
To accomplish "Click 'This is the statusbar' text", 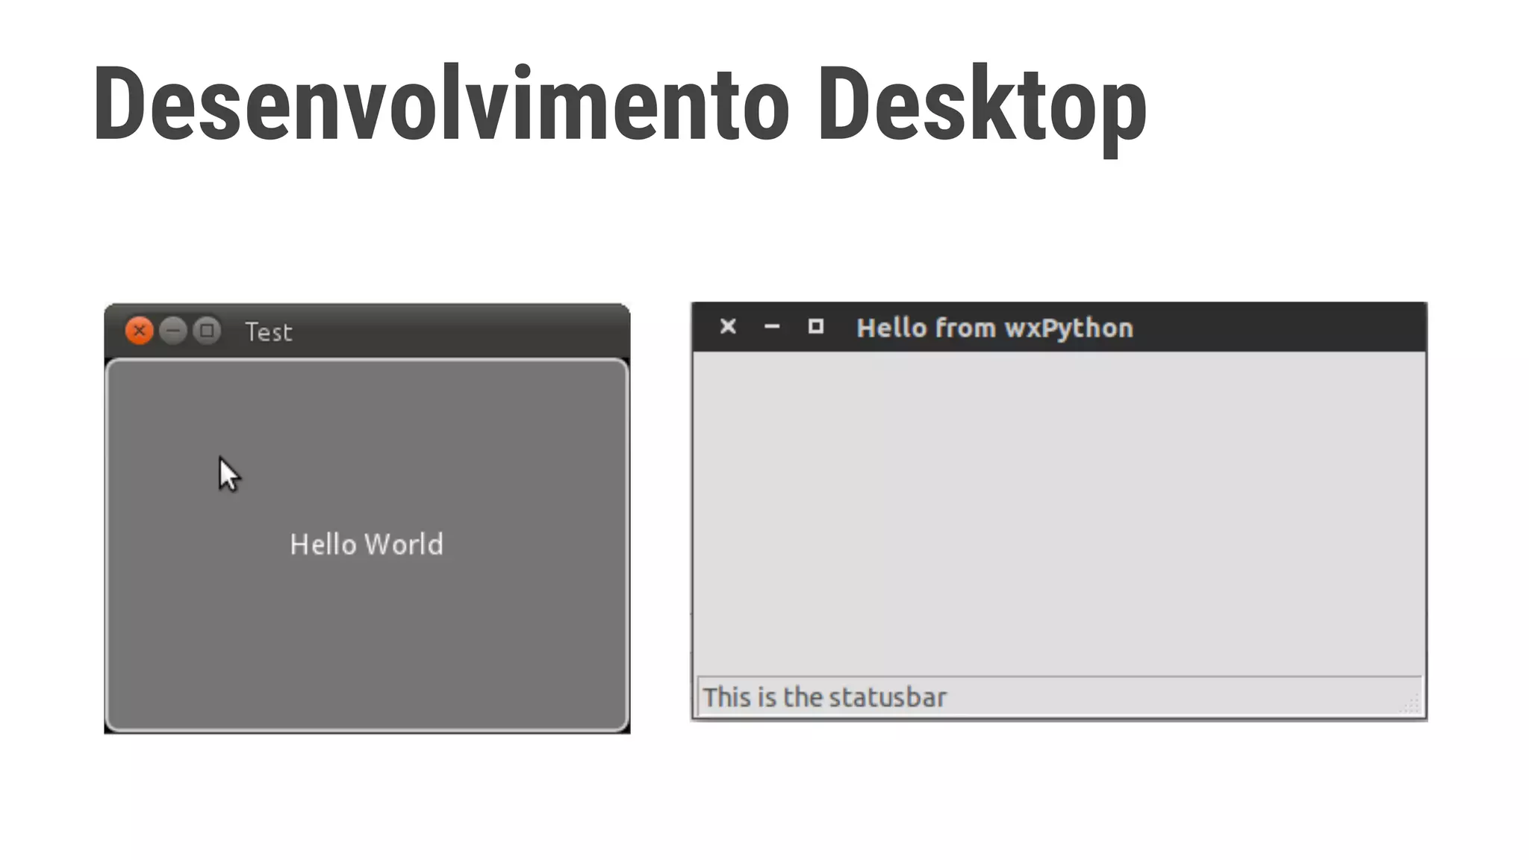I will pos(824,697).
